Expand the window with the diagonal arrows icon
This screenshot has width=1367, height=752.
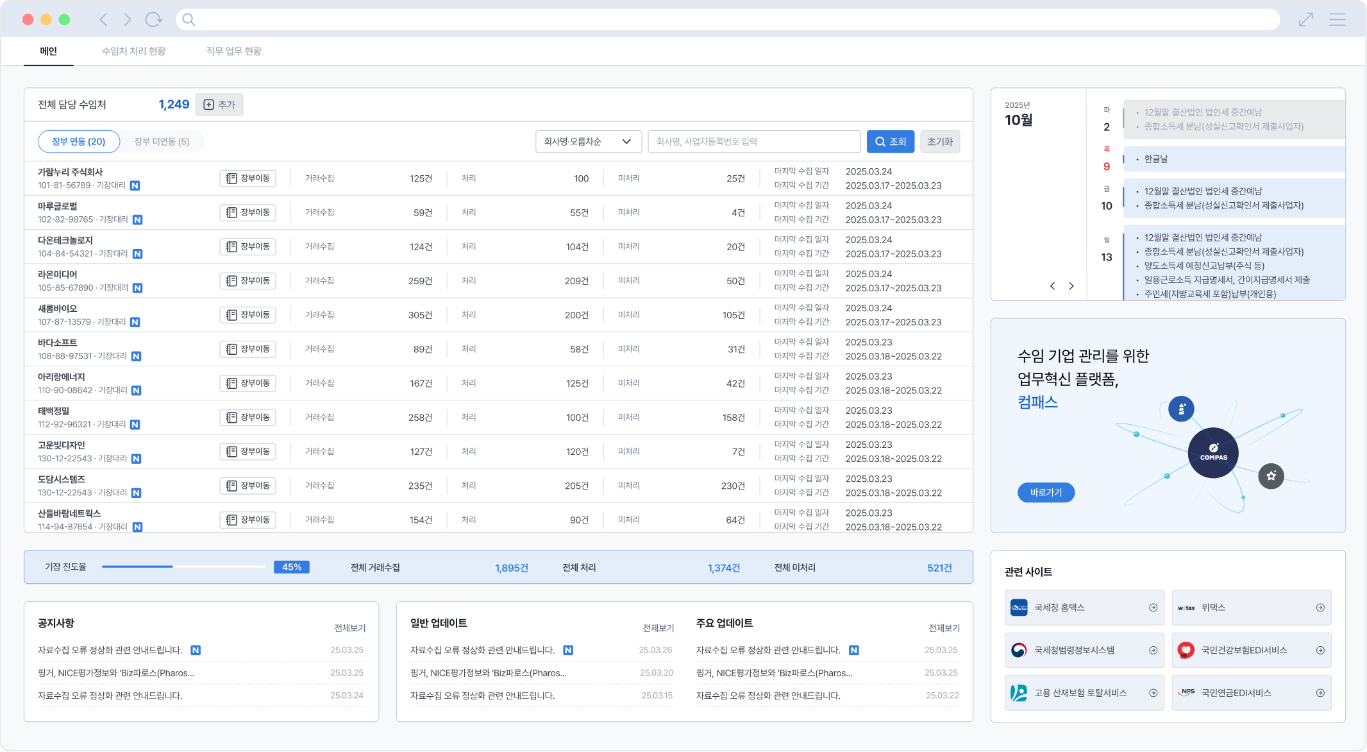(1306, 19)
